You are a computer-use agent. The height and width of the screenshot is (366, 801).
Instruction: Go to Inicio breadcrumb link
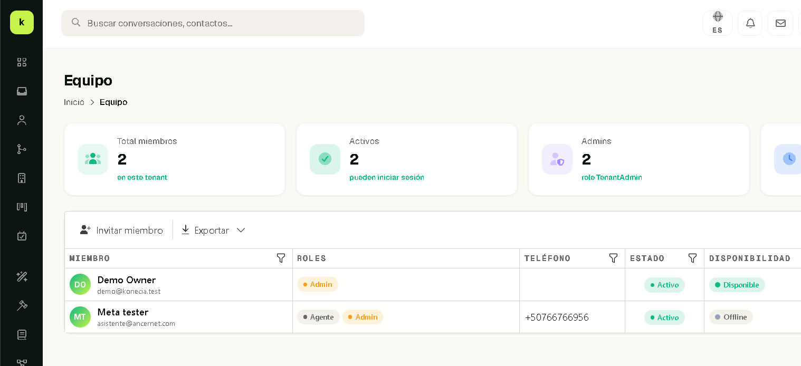click(74, 102)
